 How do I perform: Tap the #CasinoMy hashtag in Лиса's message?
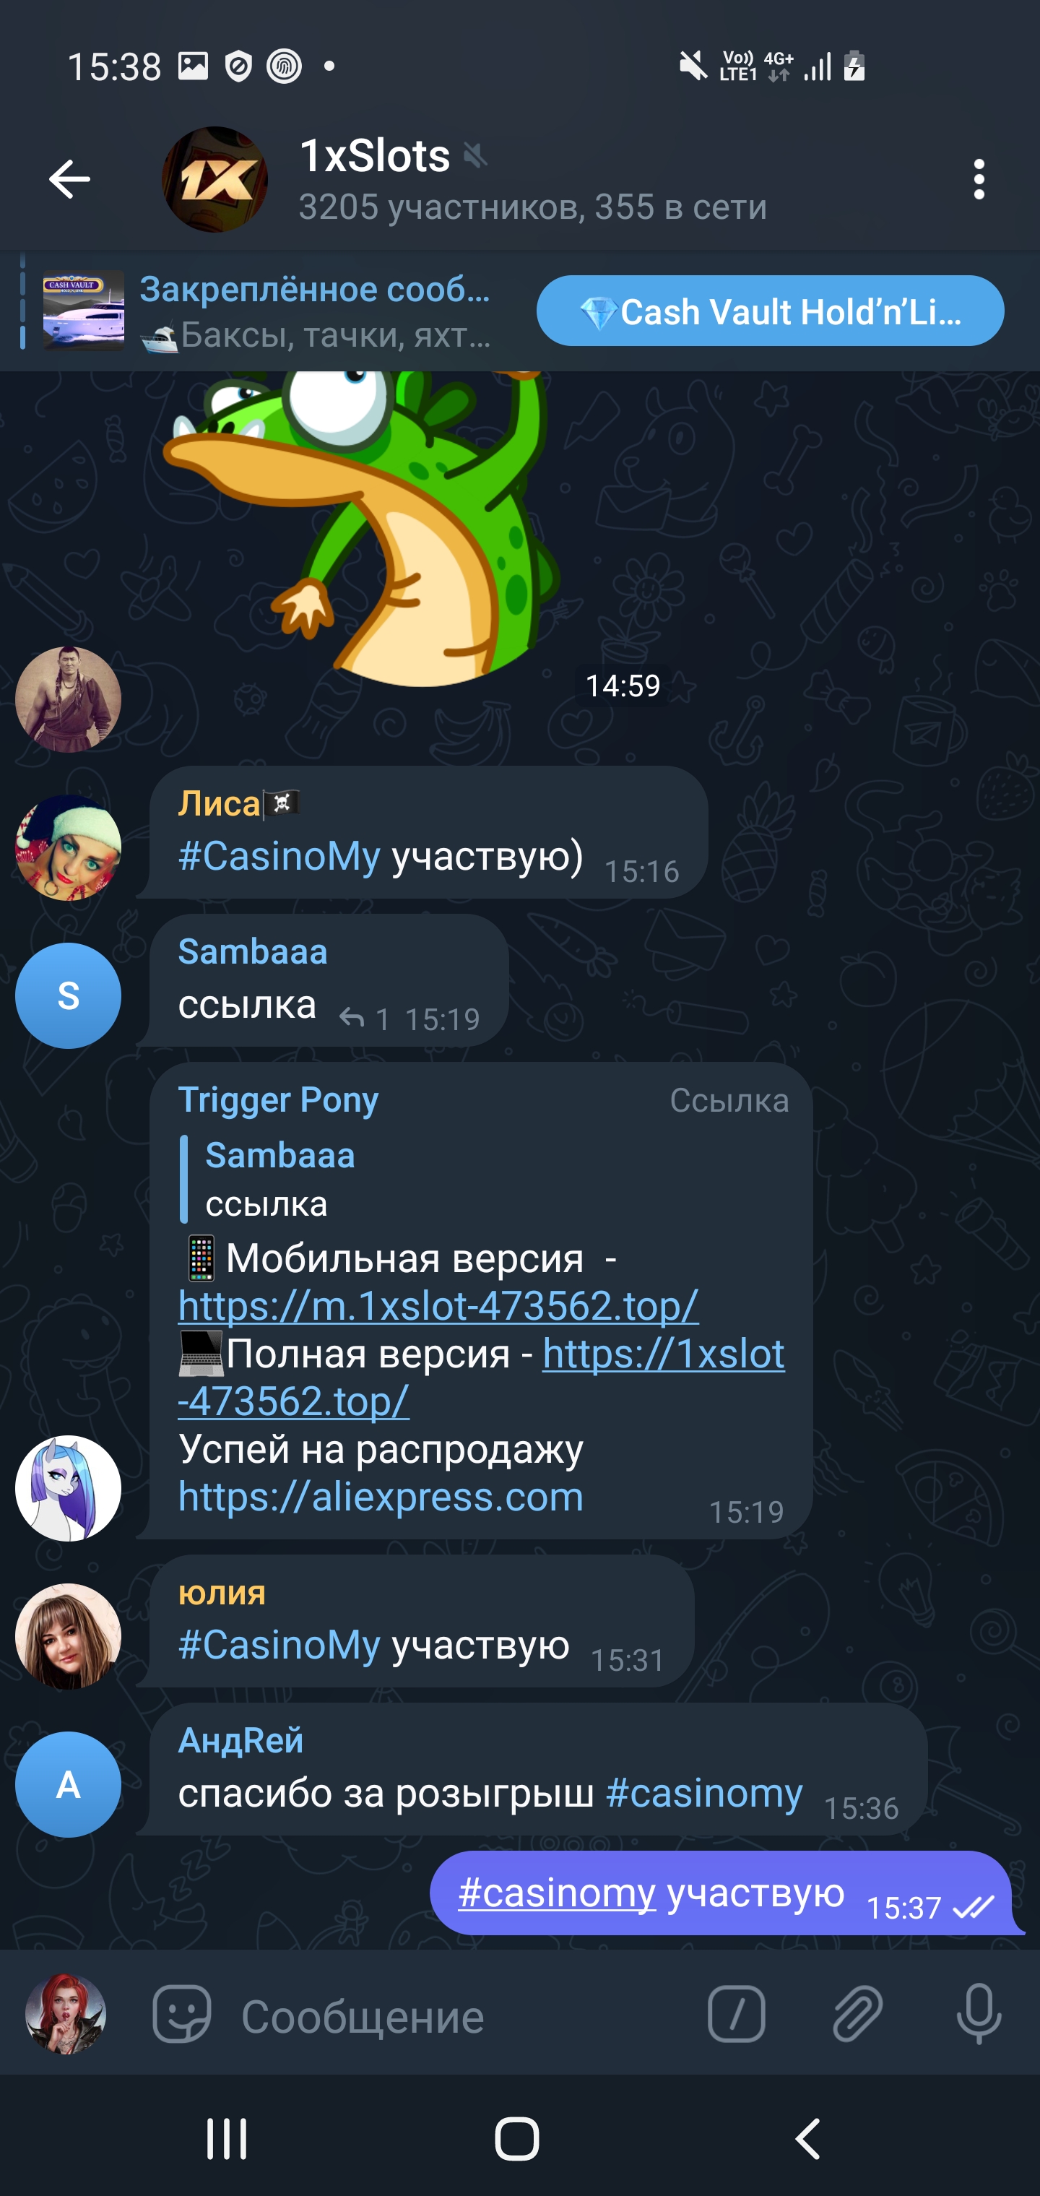[279, 856]
